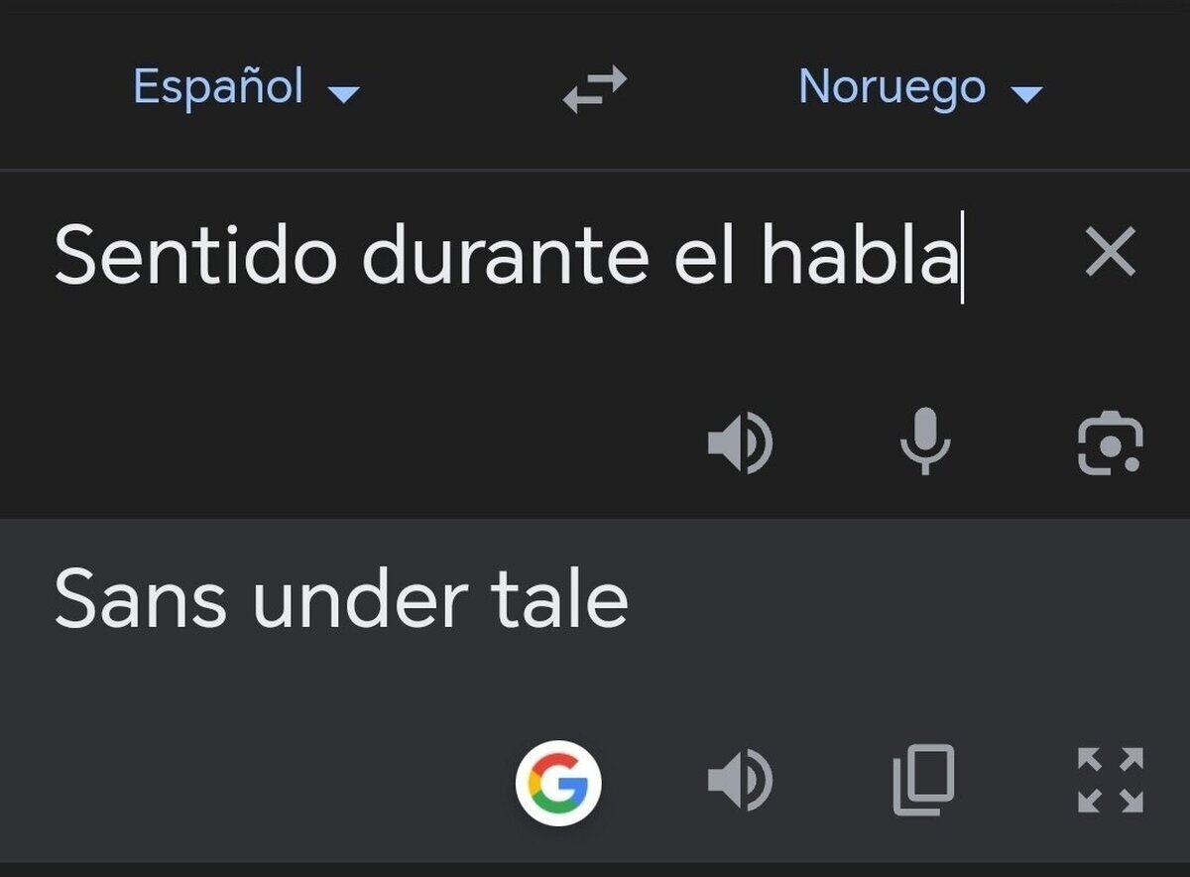1190x877 pixels.
Task: Open camera translation
Action: pyautogui.click(x=1110, y=441)
